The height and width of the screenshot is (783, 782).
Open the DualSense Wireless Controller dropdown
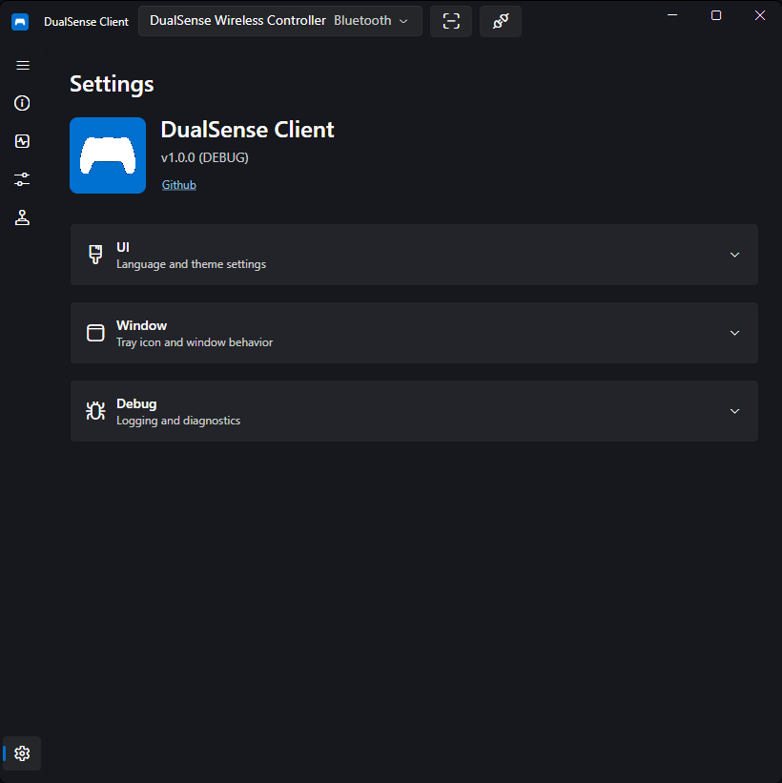coord(280,21)
